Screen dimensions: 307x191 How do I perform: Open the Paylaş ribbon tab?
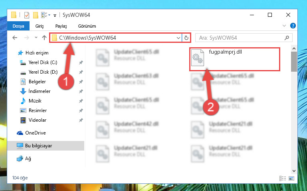click(61, 26)
